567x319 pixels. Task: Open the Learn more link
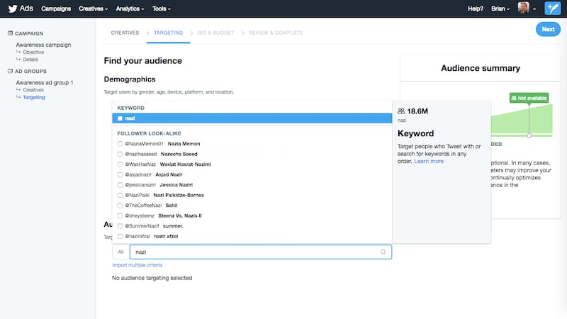pyautogui.click(x=429, y=162)
